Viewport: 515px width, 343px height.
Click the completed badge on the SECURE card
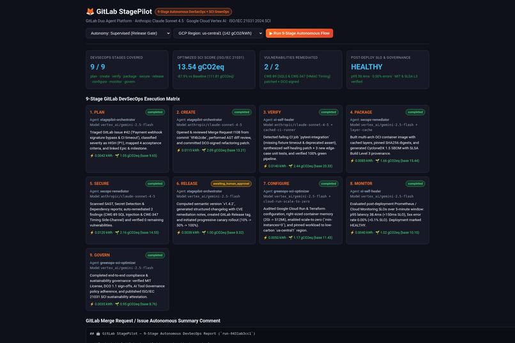pyautogui.click(x=155, y=184)
